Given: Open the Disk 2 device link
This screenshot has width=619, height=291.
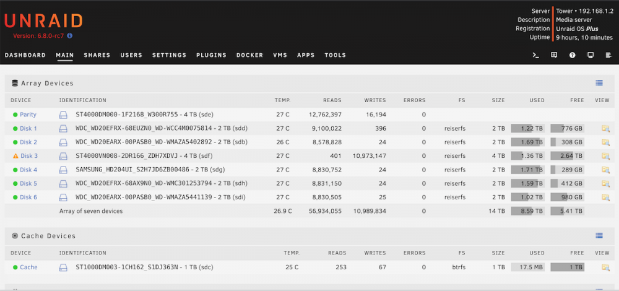Looking at the screenshot, I should pos(28,142).
